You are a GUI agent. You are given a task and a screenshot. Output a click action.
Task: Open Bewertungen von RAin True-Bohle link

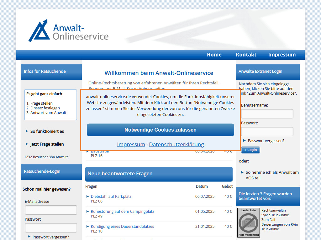pos(279,227)
